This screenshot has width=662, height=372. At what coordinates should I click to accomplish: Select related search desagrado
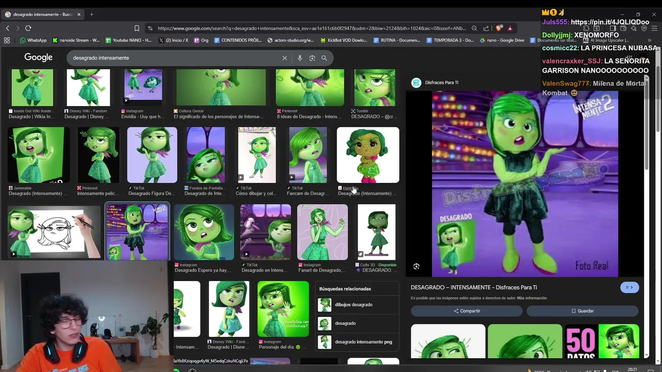pyautogui.click(x=357, y=323)
